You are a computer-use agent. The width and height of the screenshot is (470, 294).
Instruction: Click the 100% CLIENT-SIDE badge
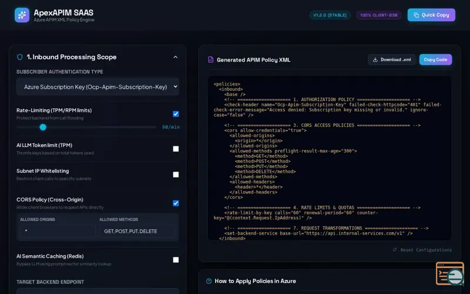point(379,15)
